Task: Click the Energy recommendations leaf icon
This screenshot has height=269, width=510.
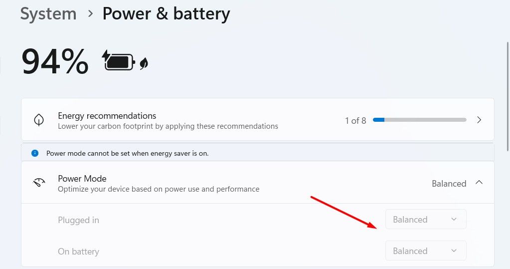Action: coord(39,120)
